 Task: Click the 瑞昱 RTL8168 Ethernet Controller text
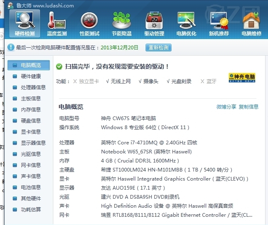[176, 215]
